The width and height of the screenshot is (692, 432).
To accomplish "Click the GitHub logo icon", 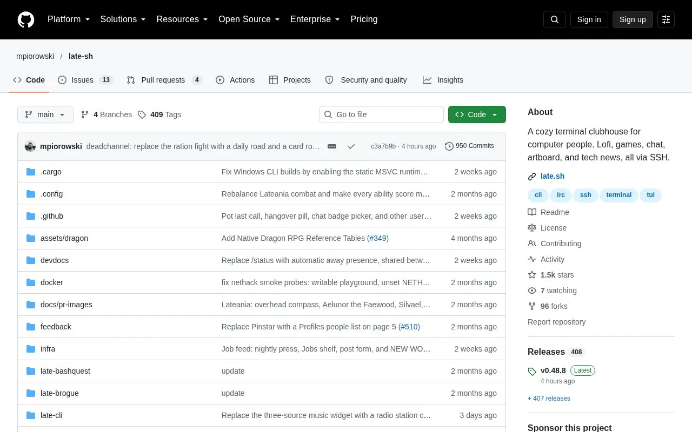I will coord(26,19).
